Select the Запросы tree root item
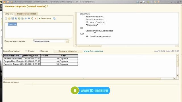The image size is (182, 102). (12, 24)
